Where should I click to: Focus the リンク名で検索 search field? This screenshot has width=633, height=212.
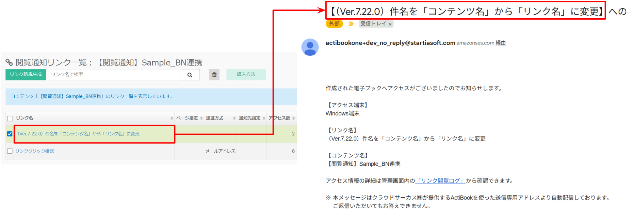click(114, 75)
